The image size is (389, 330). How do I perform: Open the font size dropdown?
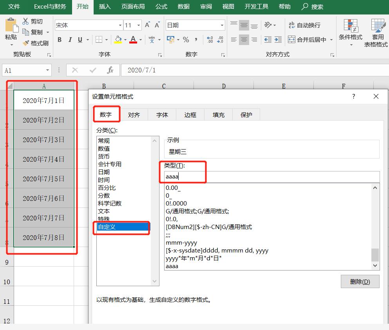[138, 25]
